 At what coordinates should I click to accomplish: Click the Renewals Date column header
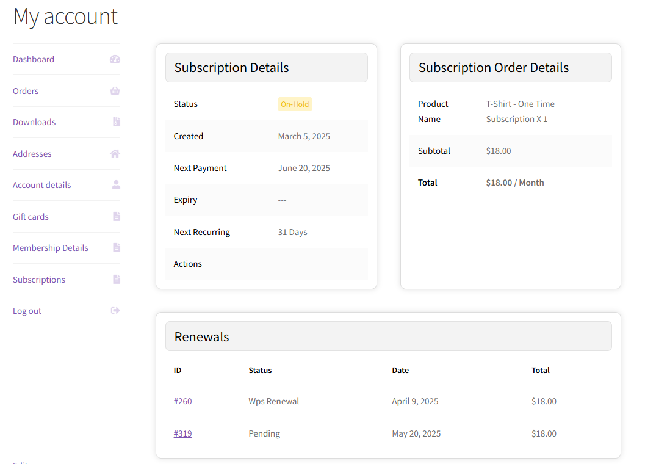400,370
